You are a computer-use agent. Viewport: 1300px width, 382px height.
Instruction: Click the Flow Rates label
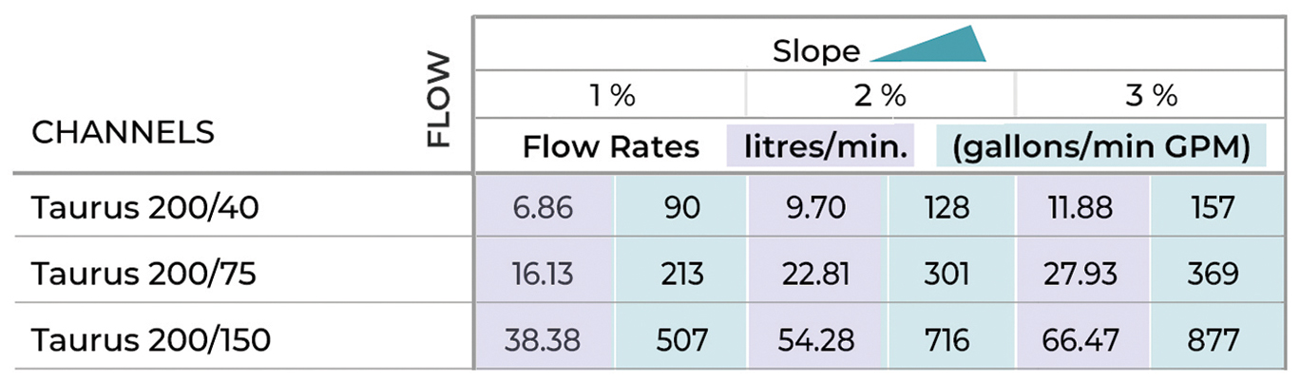(611, 147)
